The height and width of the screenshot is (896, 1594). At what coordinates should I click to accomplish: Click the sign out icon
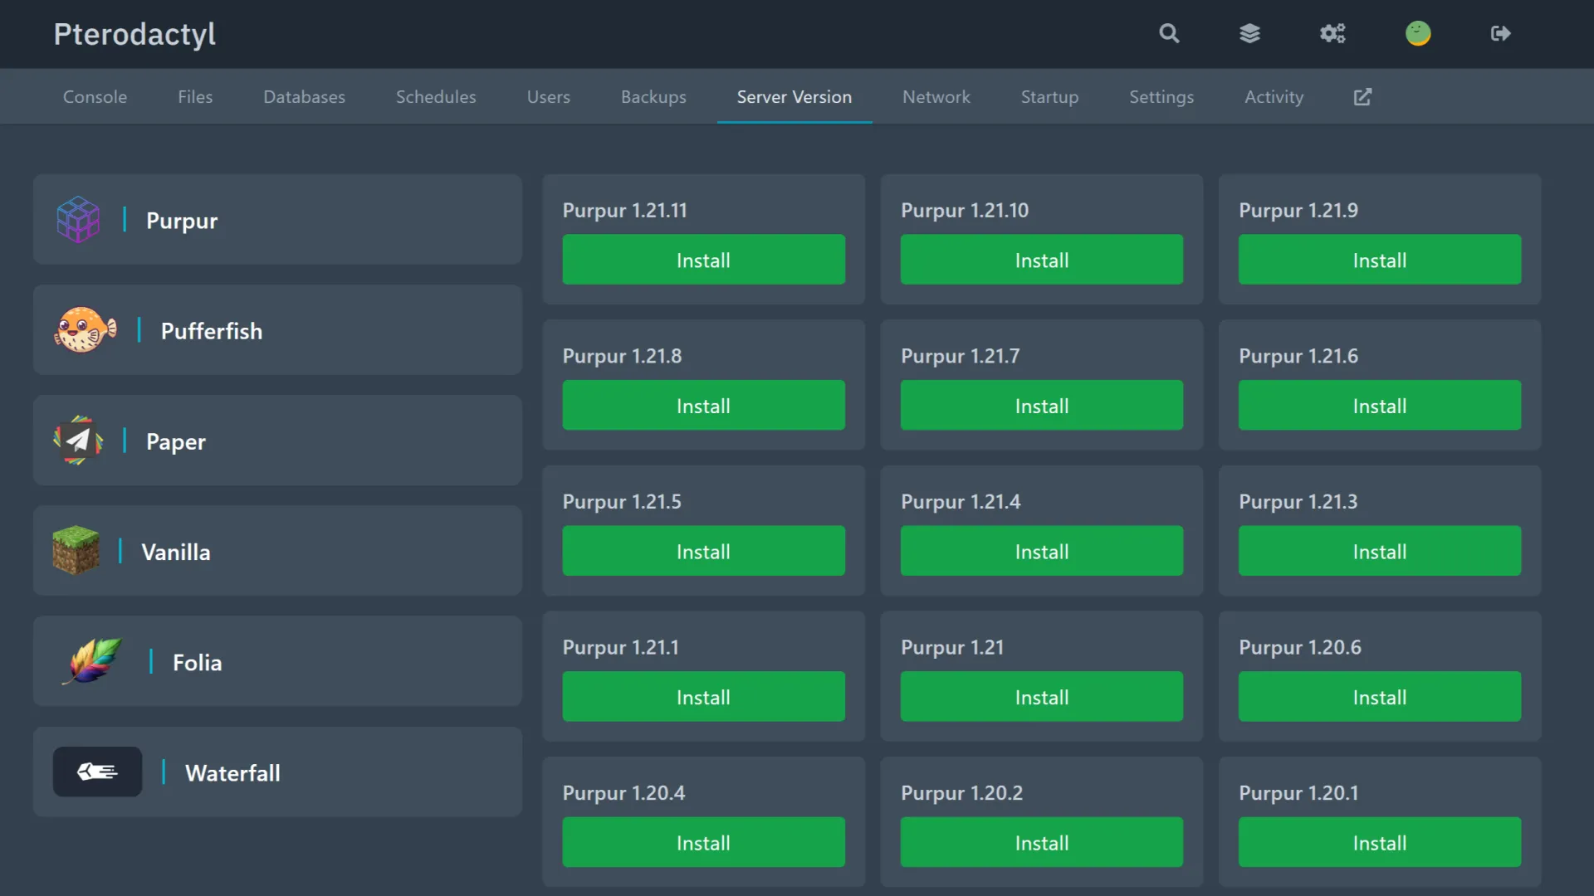(1500, 33)
